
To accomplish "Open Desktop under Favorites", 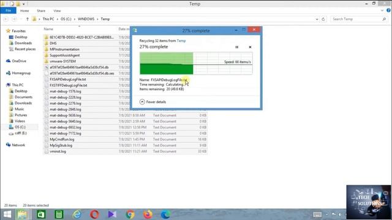I will 21,37.
